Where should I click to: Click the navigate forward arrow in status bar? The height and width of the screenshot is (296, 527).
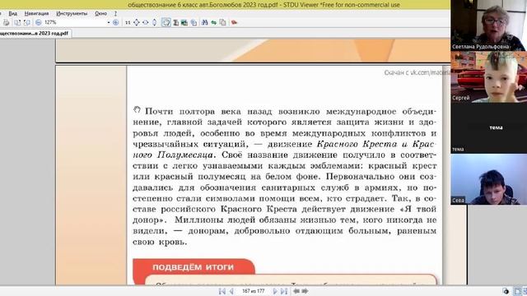pyautogui.click(x=305, y=291)
